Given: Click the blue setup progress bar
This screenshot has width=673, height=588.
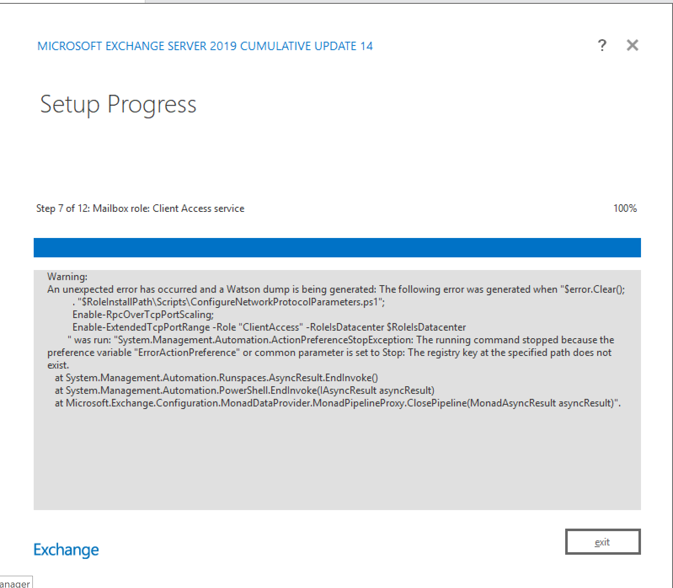Looking at the screenshot, I should pos(337,248).
